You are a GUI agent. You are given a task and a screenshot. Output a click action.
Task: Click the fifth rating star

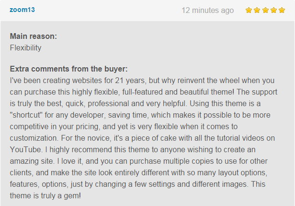[281, 10]
